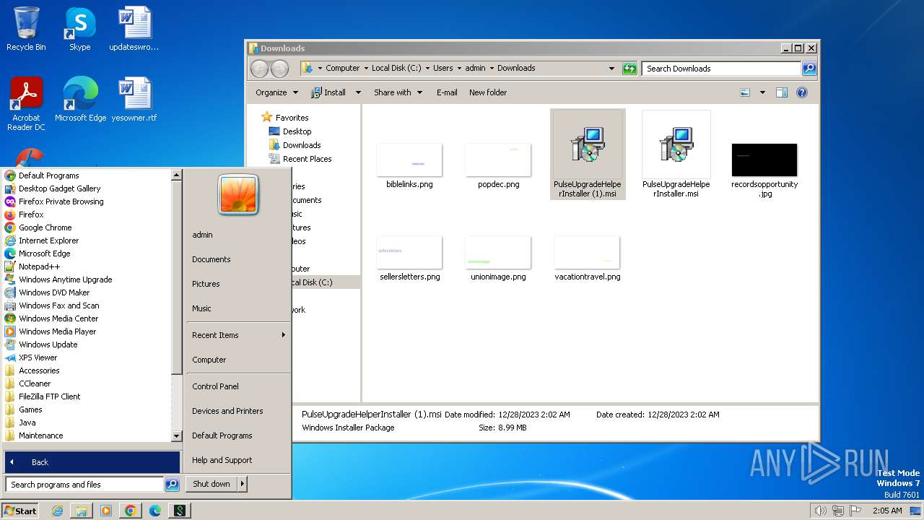
Task: Open Chrome from the taskbar
Action: (x=130, y=511)
